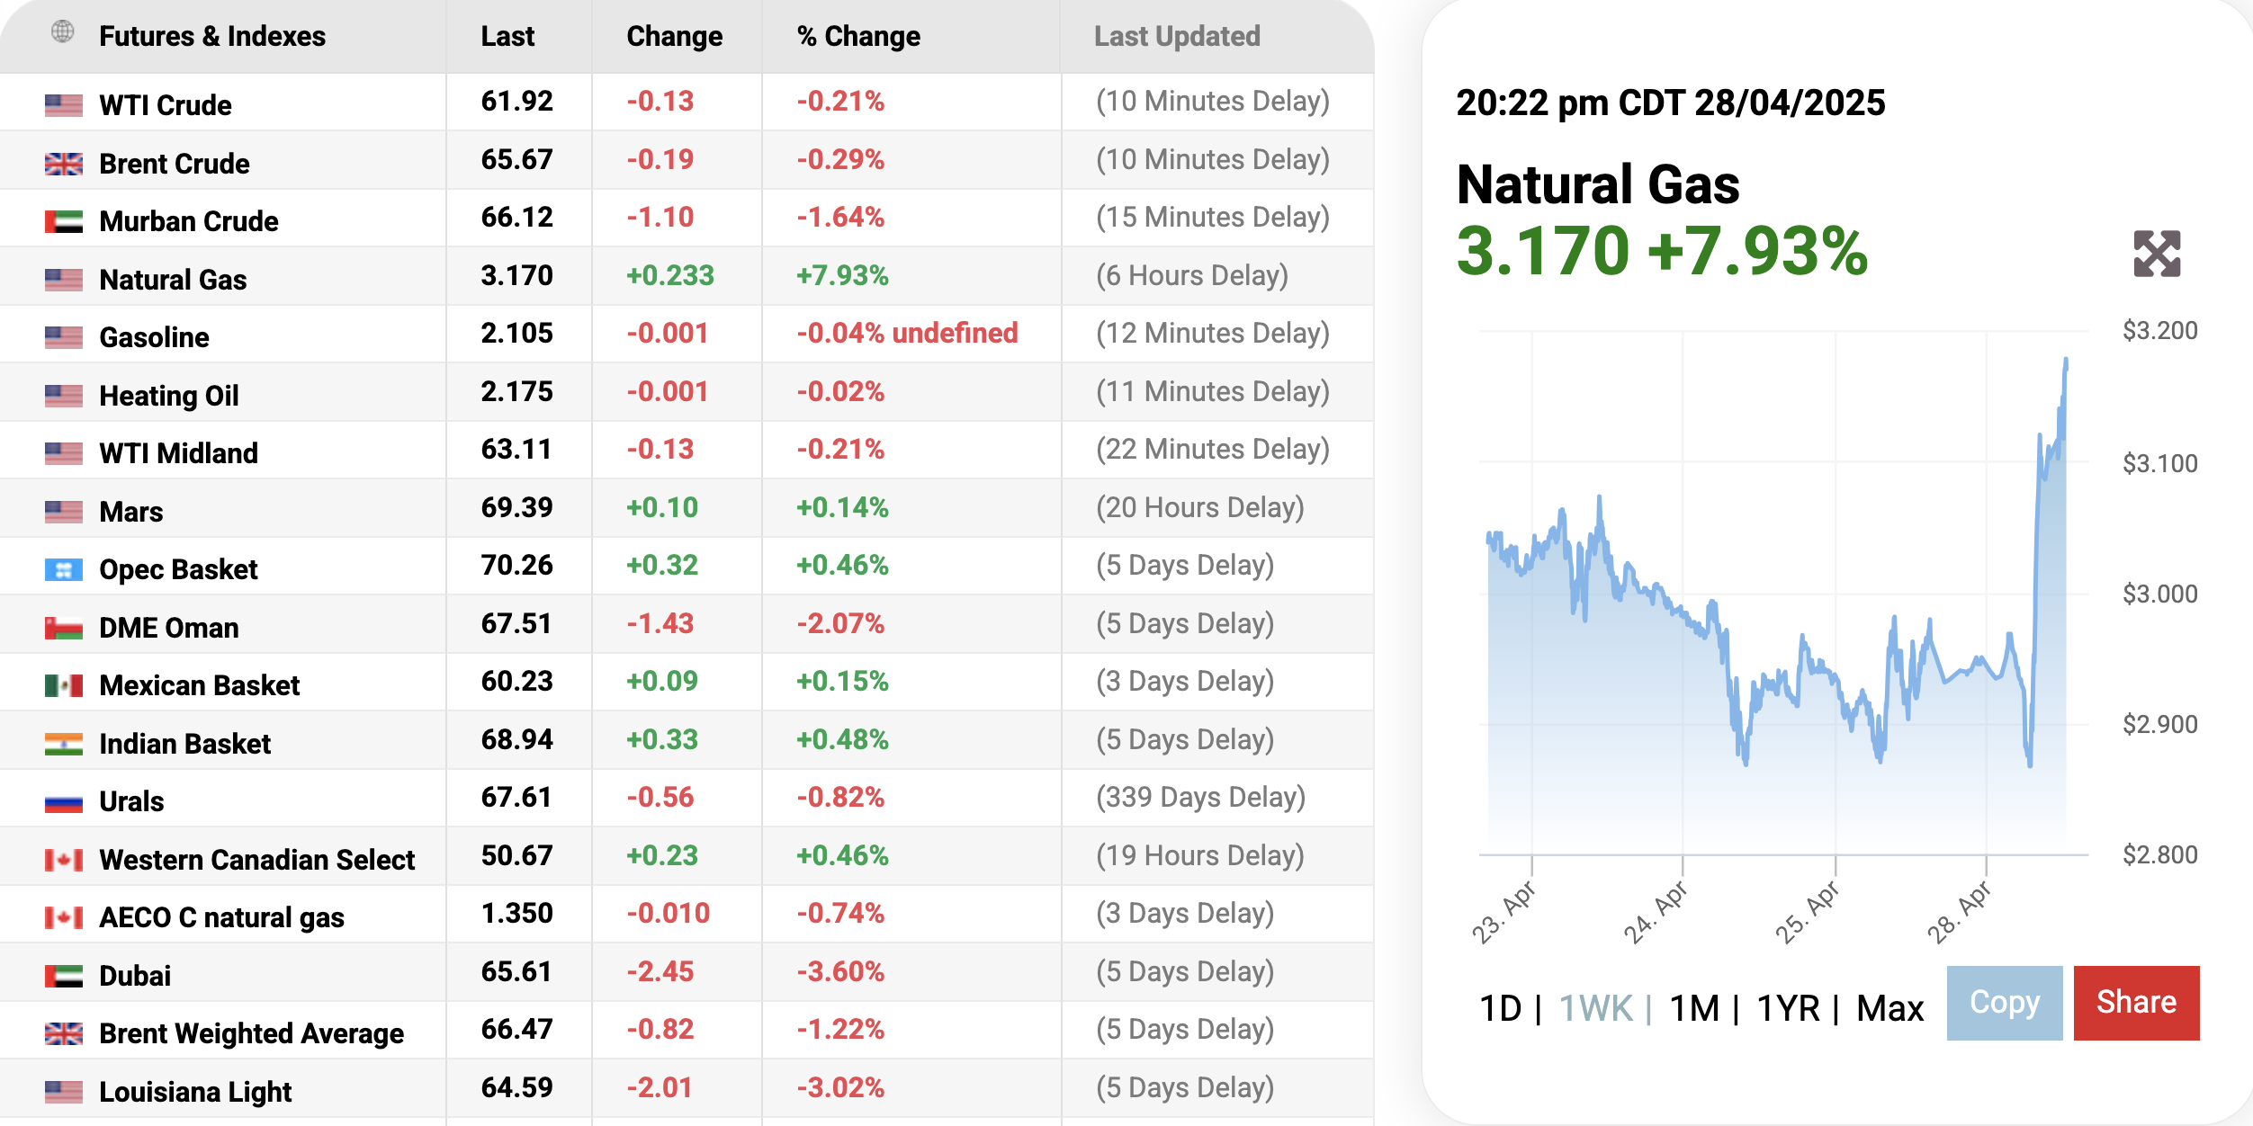Click the globe icon beside Futures & Indexes
This screenshot has height=1126, width=2253.
click(62, 32)
